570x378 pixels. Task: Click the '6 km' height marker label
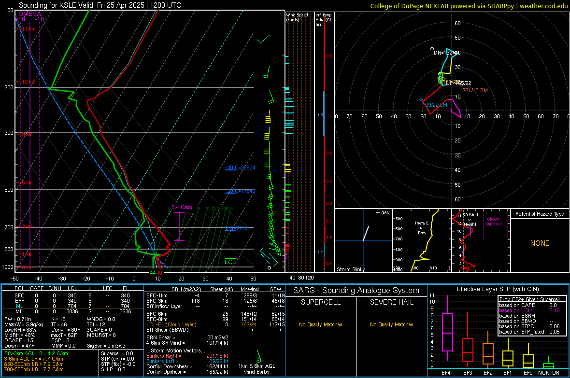pyautogui.click(x=27, y=182)
